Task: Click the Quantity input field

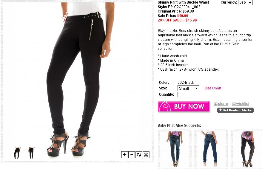Action: (x=183, y=94)
